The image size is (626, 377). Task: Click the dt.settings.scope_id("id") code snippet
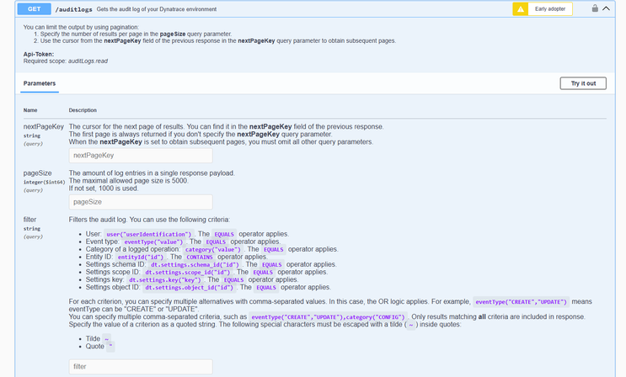tap(187, 273)
